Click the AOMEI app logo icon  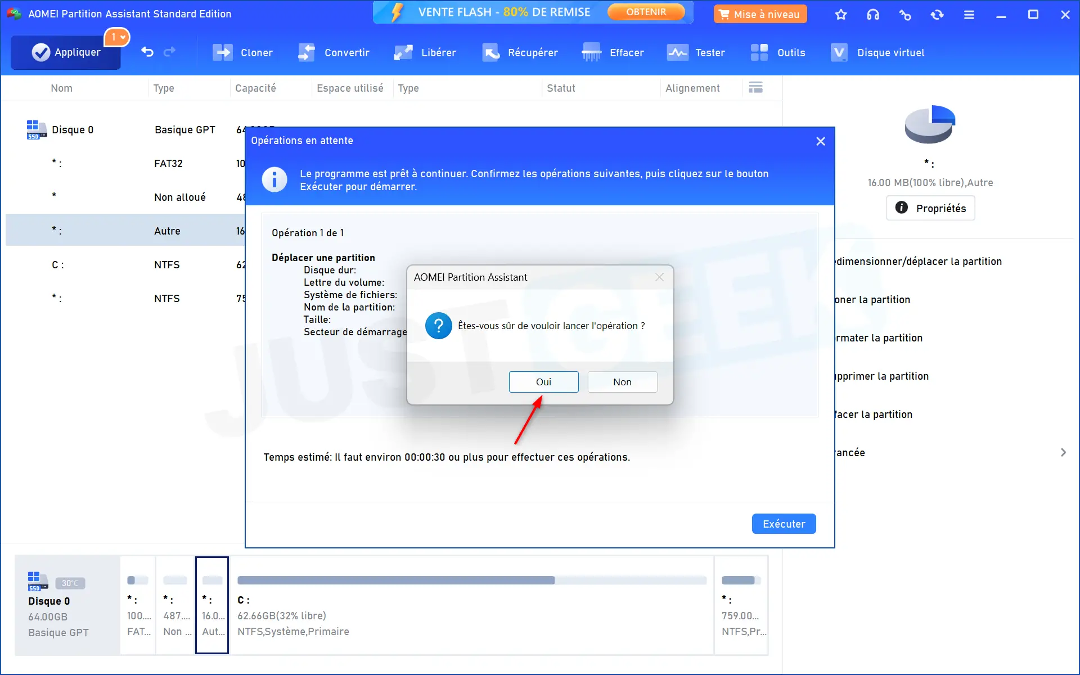[14, 13]
